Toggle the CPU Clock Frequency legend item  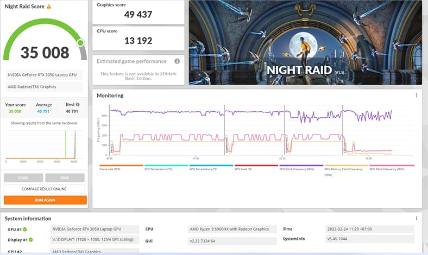pos(301,167)
